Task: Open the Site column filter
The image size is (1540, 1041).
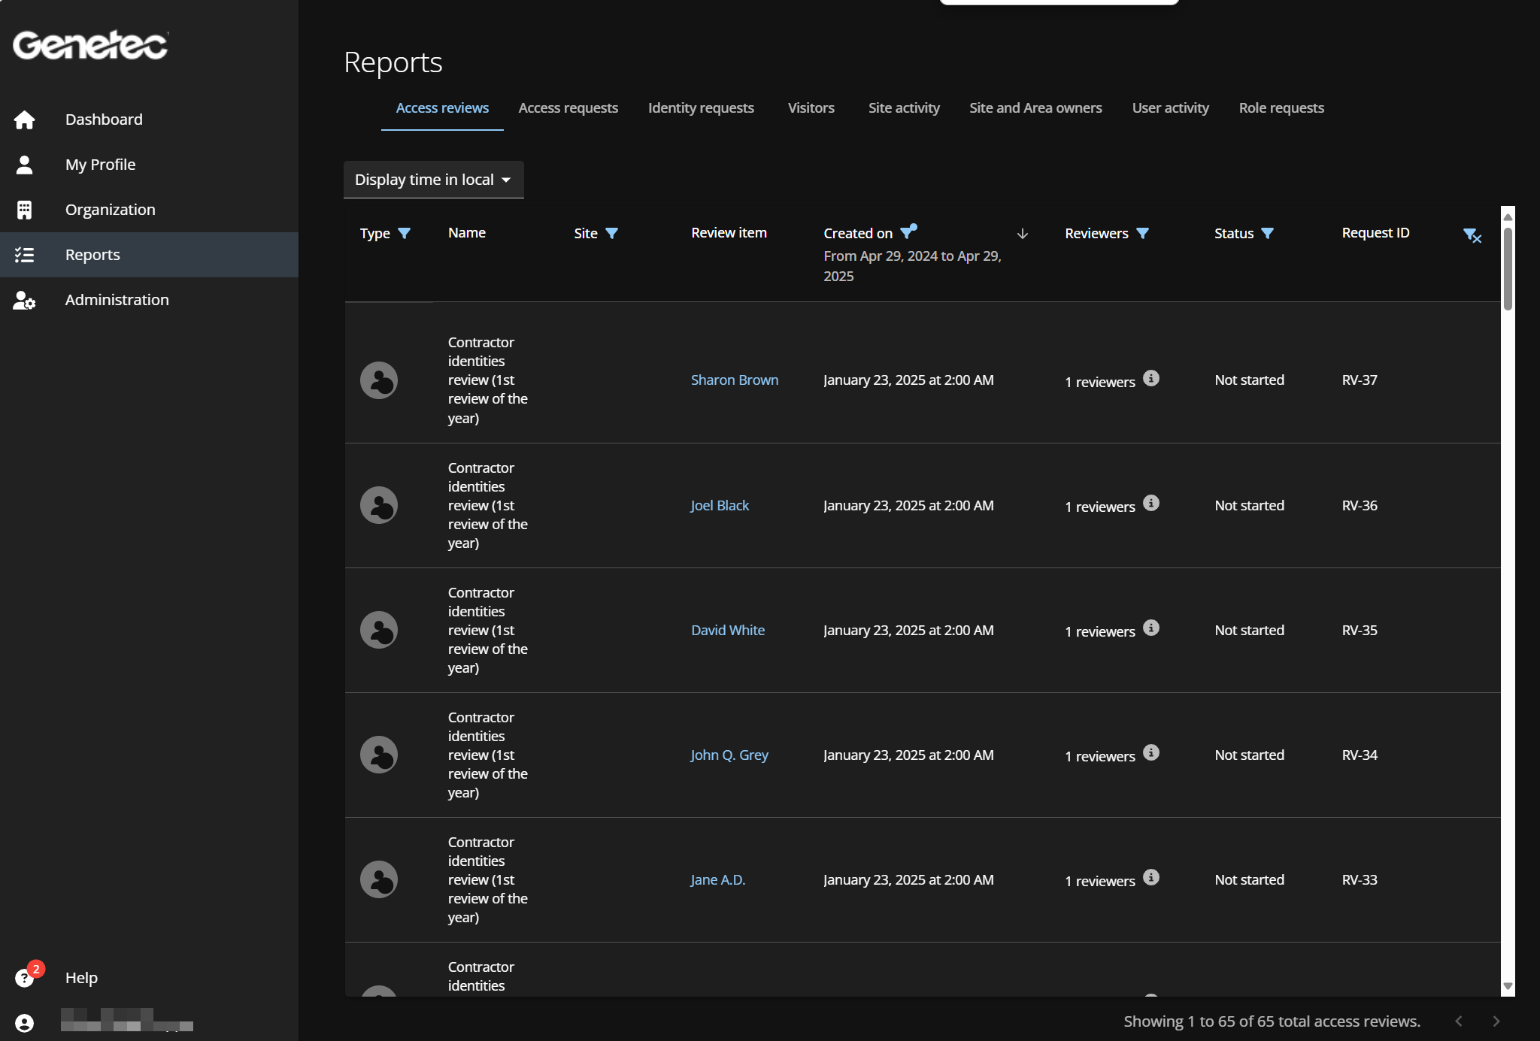Action: (611, 234)
